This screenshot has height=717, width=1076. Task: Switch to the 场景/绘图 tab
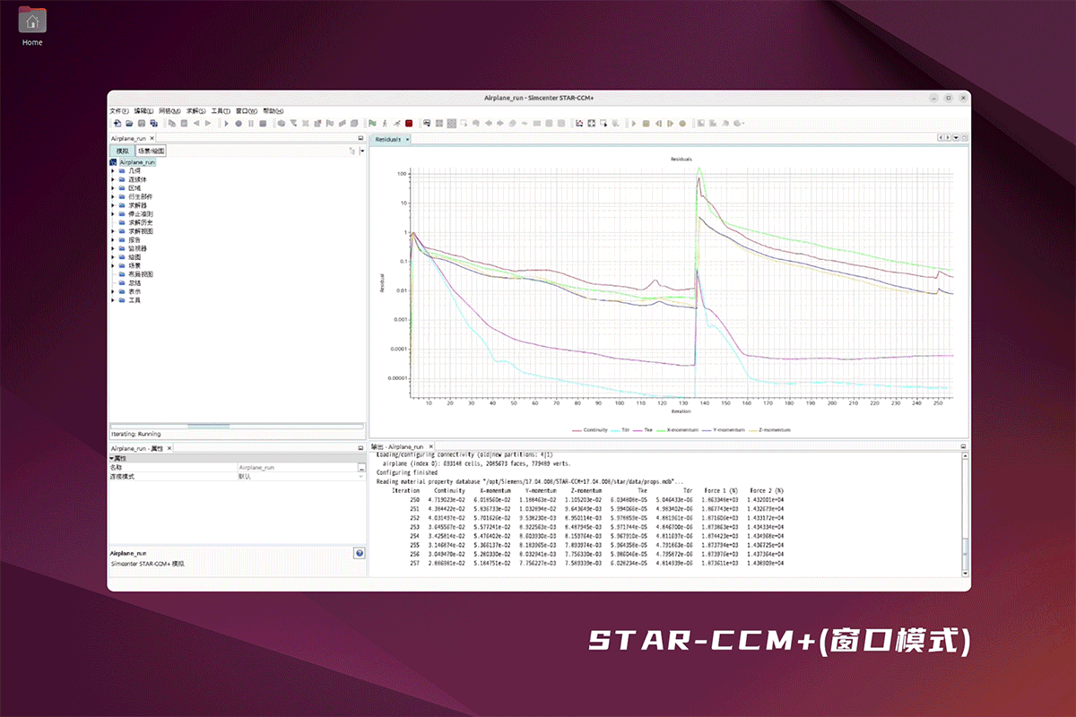coord(151,151)
